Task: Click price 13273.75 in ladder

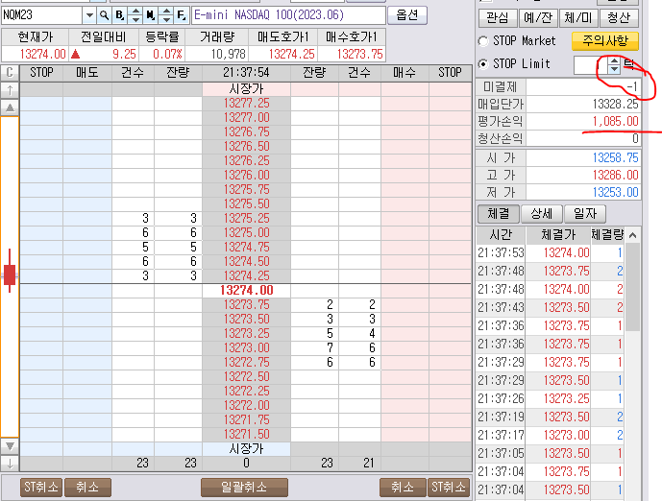Action: click(246, 305)
